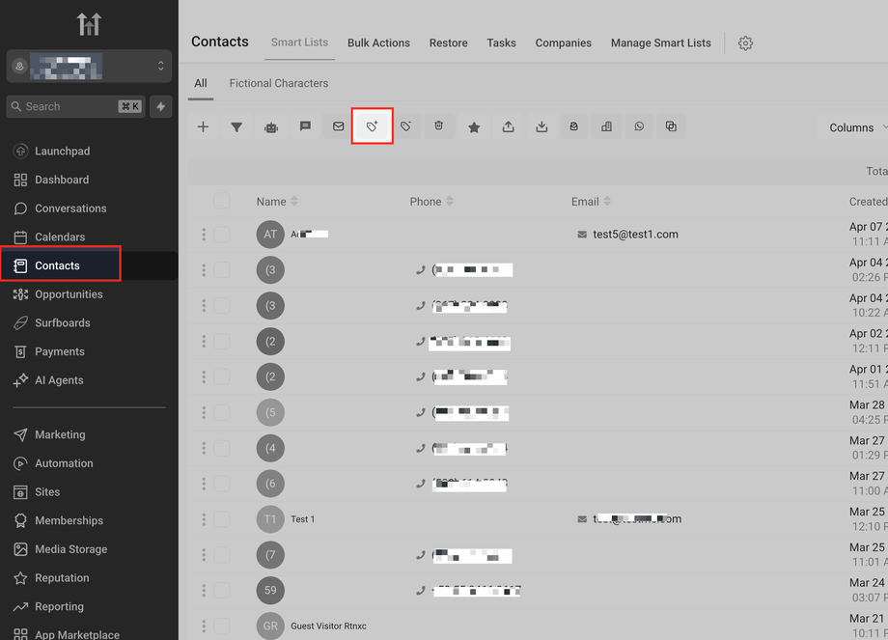888x640 pixels.
Task: Click the sidebar Search field
Action: pyautogui.click(x=76, y=106)
